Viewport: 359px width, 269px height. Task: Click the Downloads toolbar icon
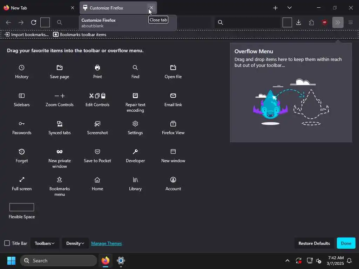point(298,22)
